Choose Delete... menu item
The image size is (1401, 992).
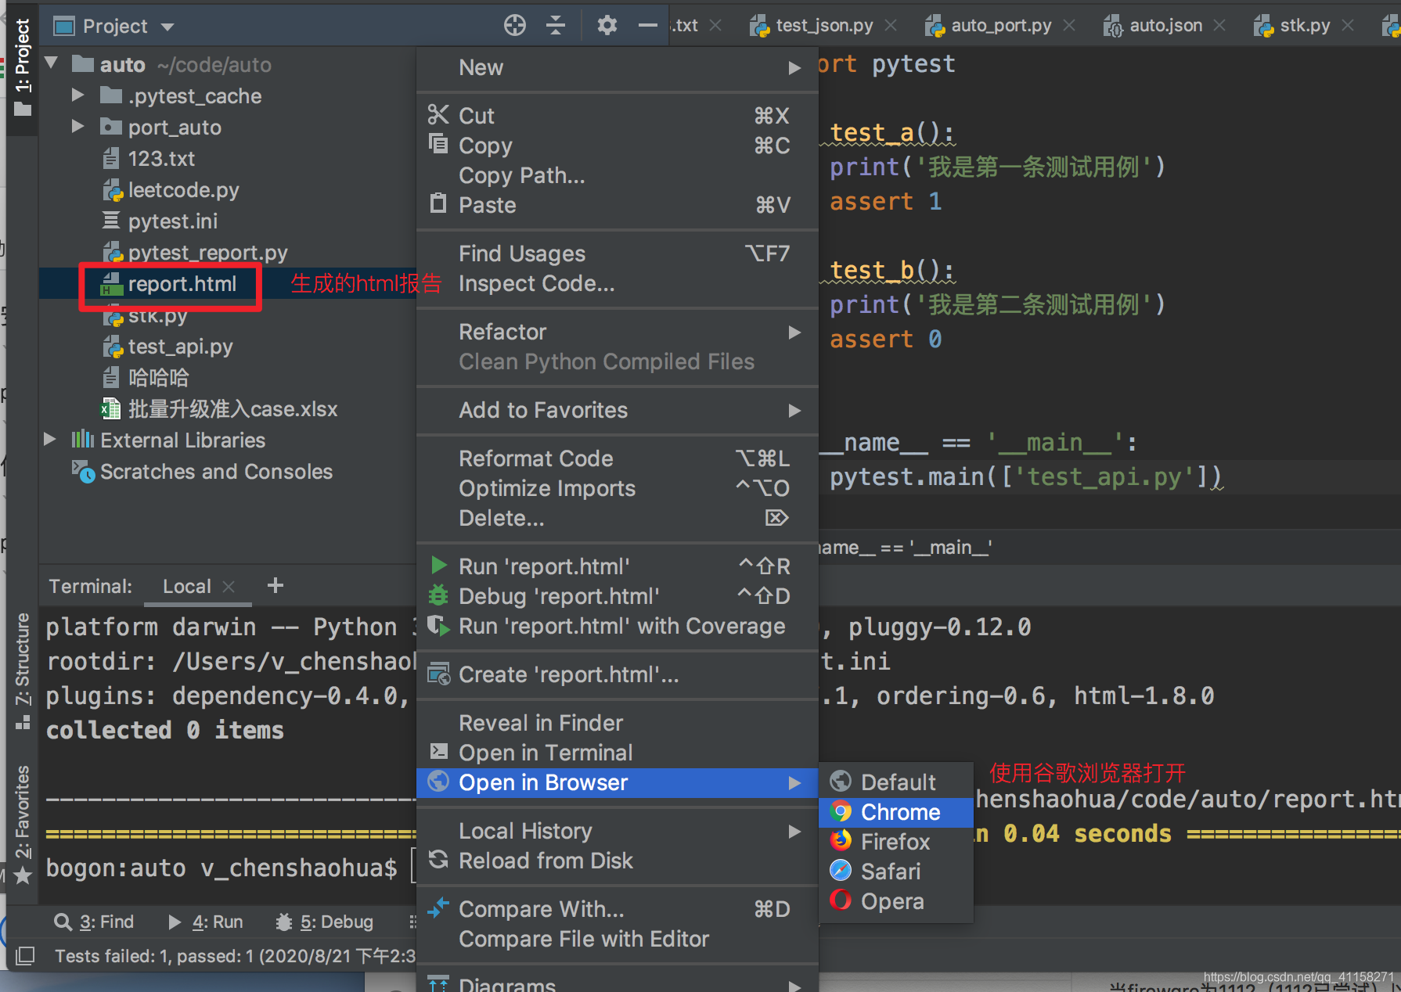click(x=618, y=518)
